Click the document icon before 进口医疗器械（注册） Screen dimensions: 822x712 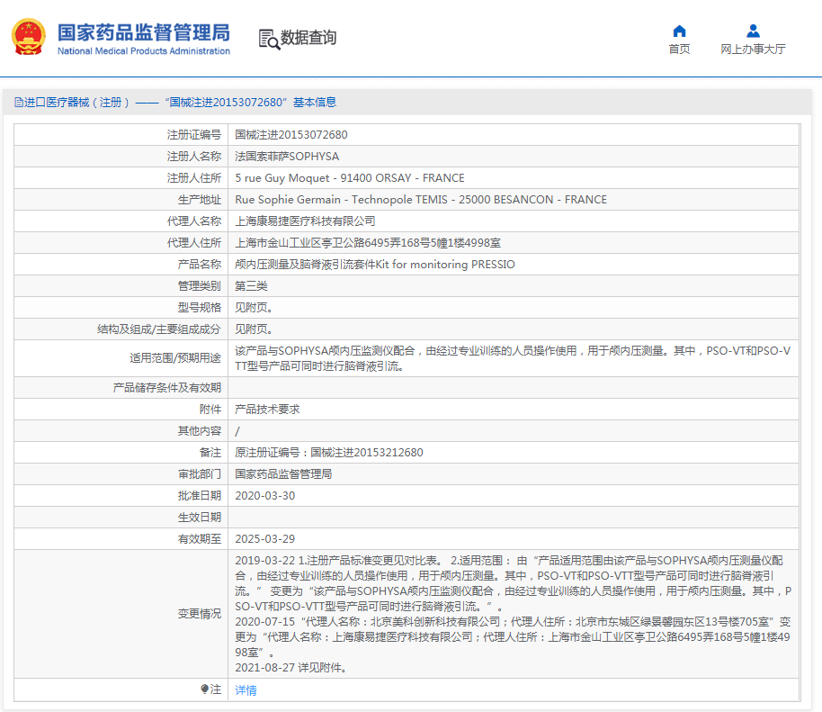click(19, 103)
